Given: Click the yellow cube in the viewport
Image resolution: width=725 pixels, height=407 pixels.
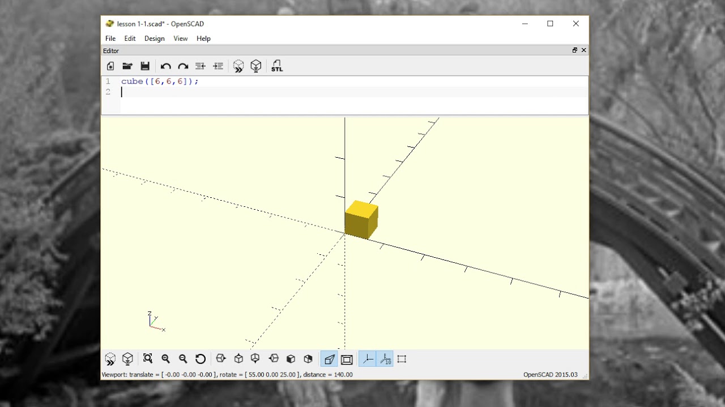Looking at the screenshot, I should [361, 219].
